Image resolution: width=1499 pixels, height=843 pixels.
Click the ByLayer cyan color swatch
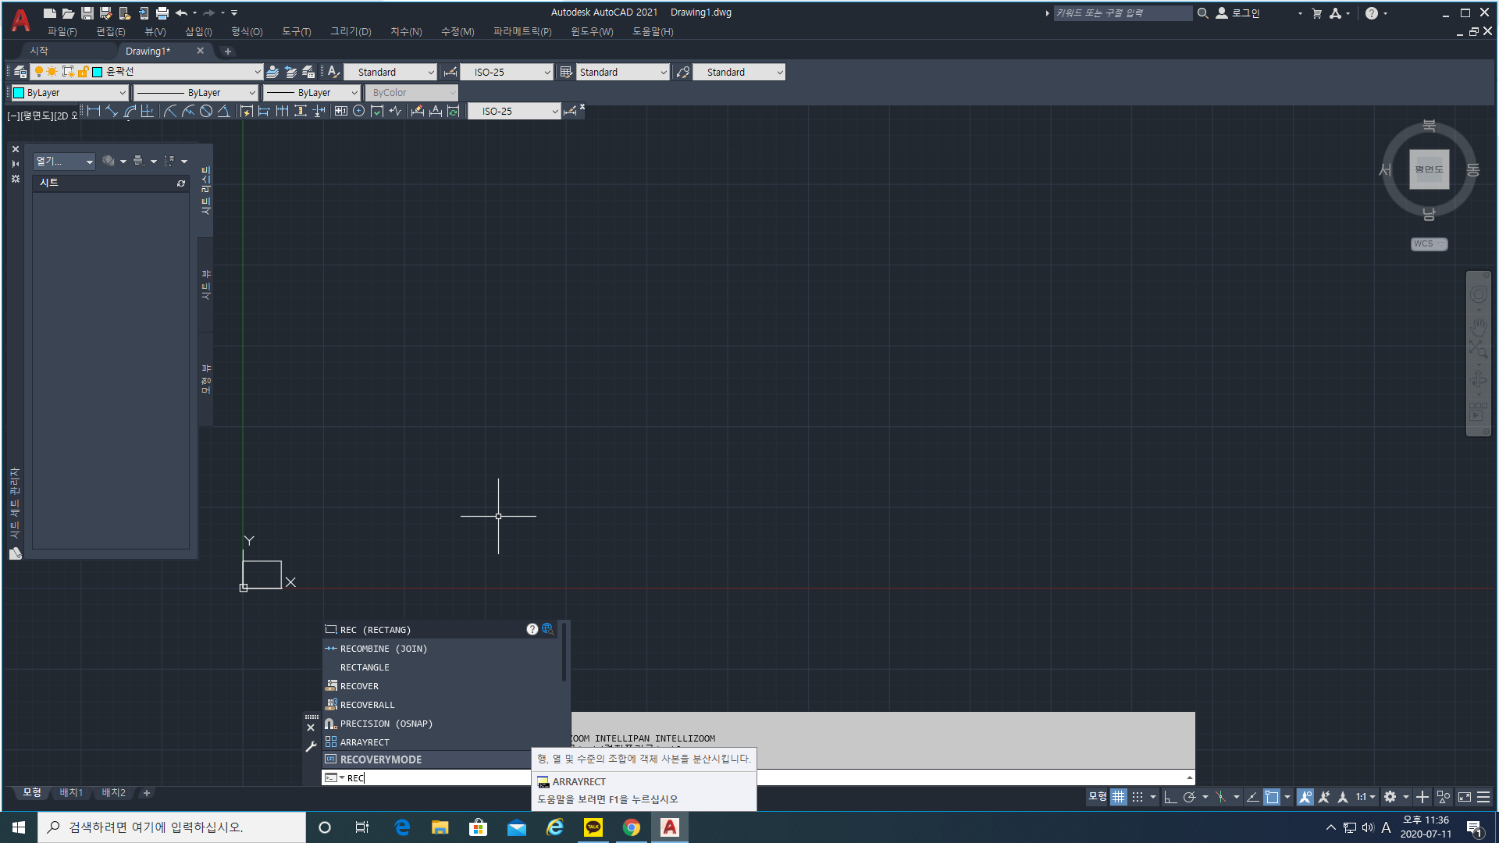pyautogui.click(x=19, y=92)
